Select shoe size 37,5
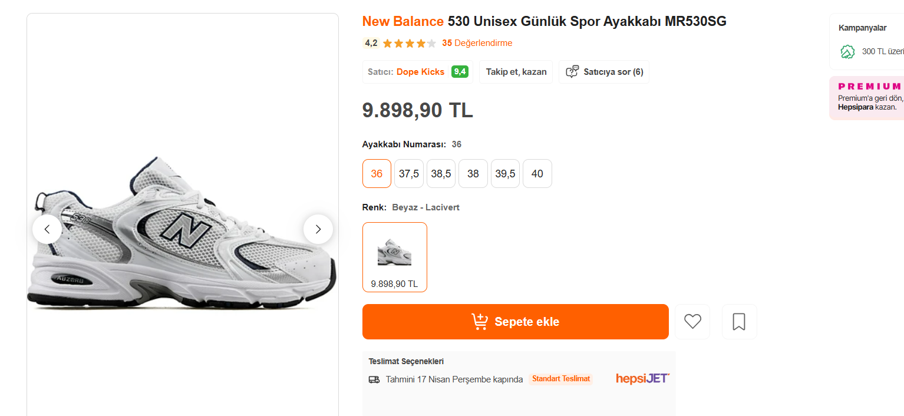The width and height of the screenshot is (904, 416). click(x=409, y=174)
